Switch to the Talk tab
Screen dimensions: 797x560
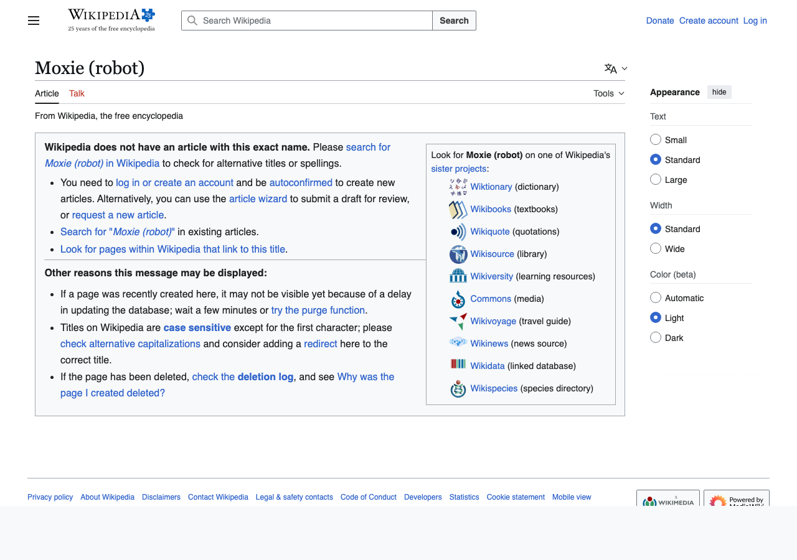pos(76,93)
